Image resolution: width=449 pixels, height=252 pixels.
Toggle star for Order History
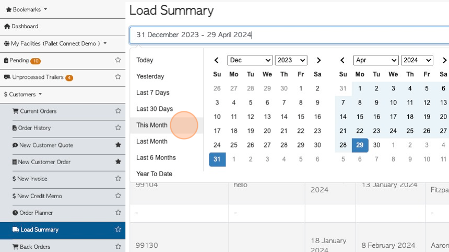pos(118,128)
